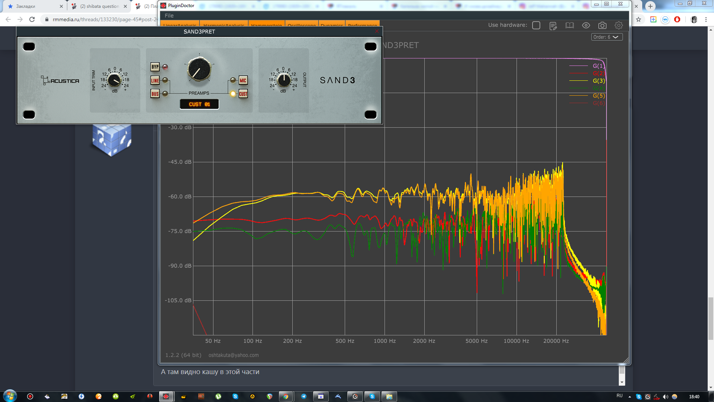Image resolution: width=714 pixels, height=402 pixels.
Task: Check the Use hardware checkbox
Action: point(536,25)
